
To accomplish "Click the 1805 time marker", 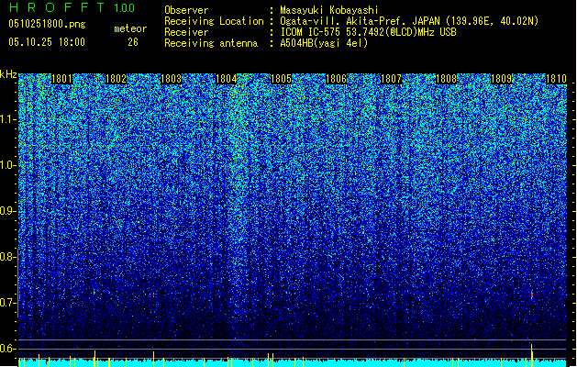I will (x=281, y=79).
